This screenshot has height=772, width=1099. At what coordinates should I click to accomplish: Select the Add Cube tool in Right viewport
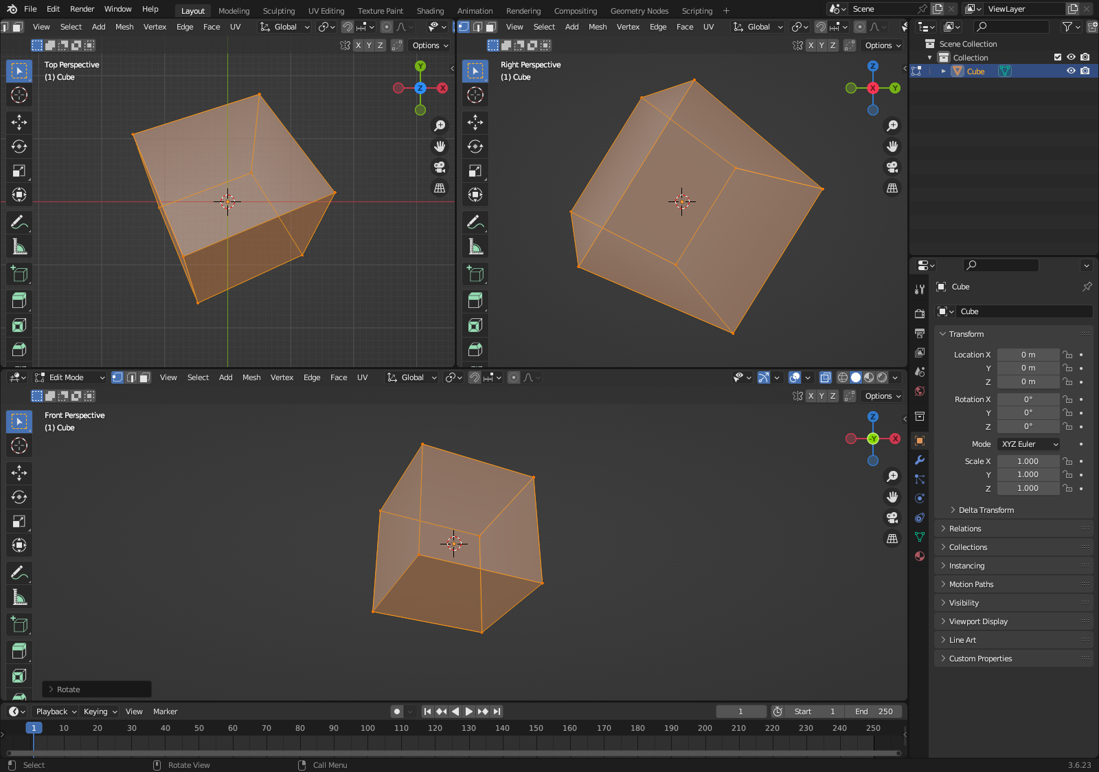475,274
